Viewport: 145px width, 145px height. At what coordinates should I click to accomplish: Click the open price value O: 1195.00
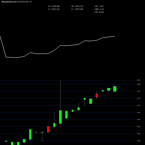point(54,6)
